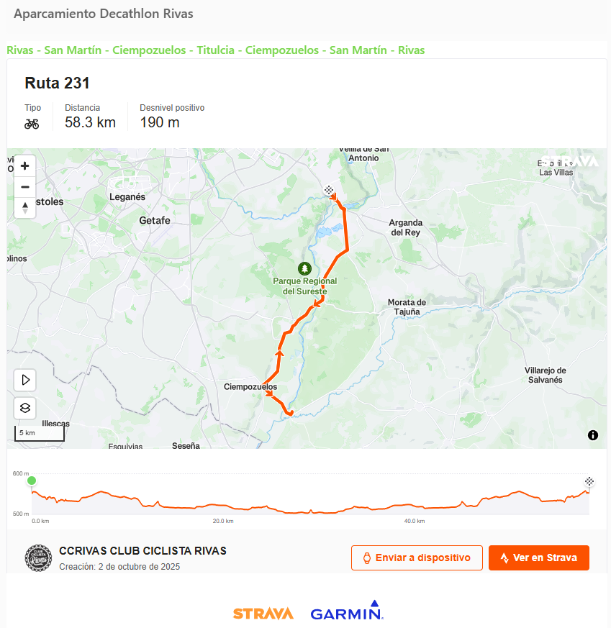
Task: Click the green start dot on elevation chart
Action: coord(32,481)
